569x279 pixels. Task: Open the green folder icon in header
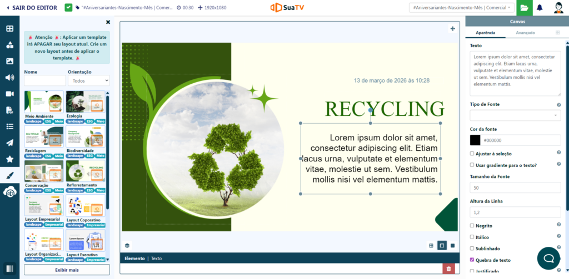coord(524,8)
